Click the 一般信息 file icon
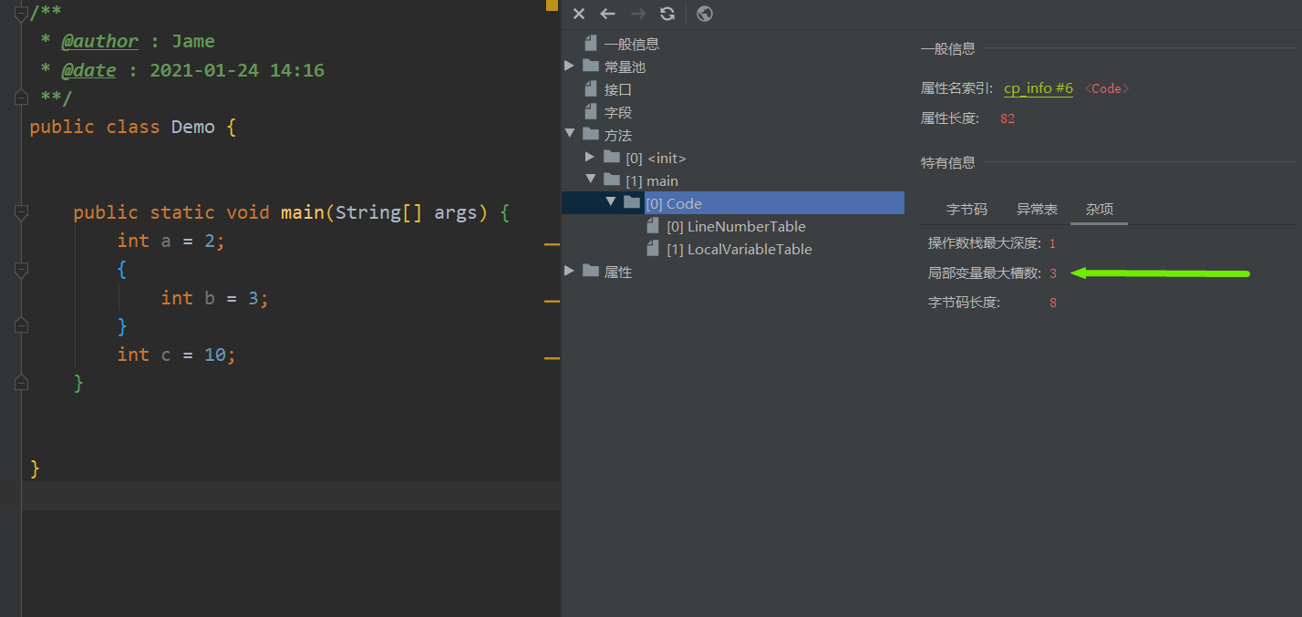This screenshot has height=617, width=1302. coord(590,43)
